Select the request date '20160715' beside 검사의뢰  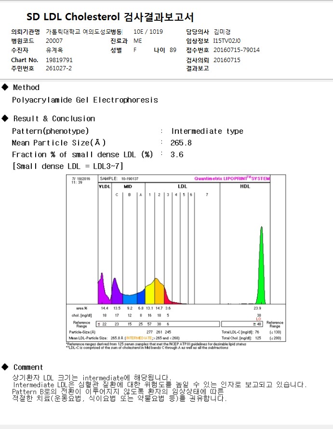click(x=227, y=60)
